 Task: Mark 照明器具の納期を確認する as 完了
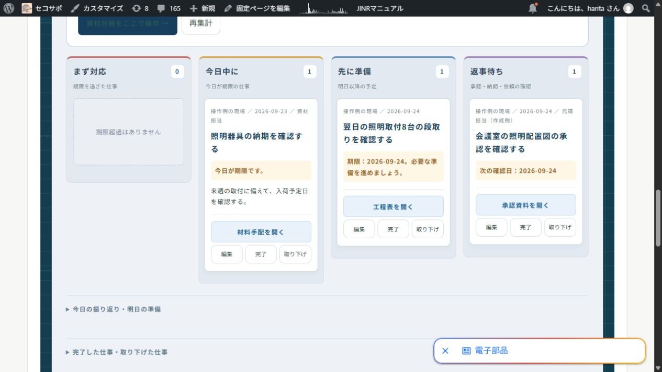point(261,254)
